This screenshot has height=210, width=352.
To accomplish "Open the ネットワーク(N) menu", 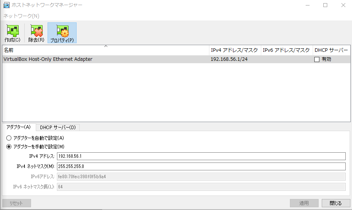I will (x=21, y=16).
